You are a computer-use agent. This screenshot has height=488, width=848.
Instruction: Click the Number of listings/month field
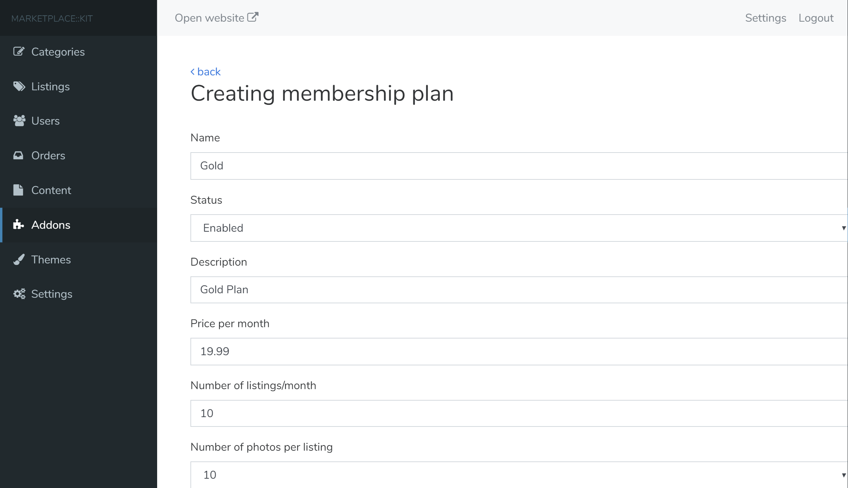(x=519, y=413)
